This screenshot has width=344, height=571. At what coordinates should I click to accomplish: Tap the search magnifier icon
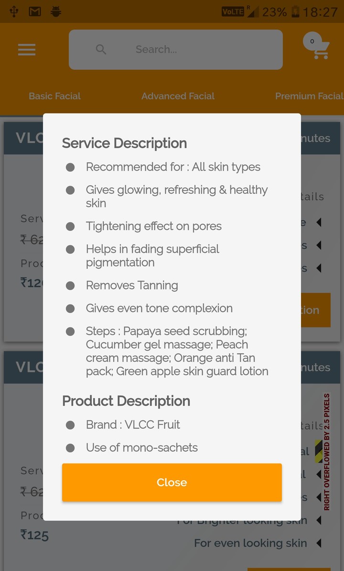(101, 49)
